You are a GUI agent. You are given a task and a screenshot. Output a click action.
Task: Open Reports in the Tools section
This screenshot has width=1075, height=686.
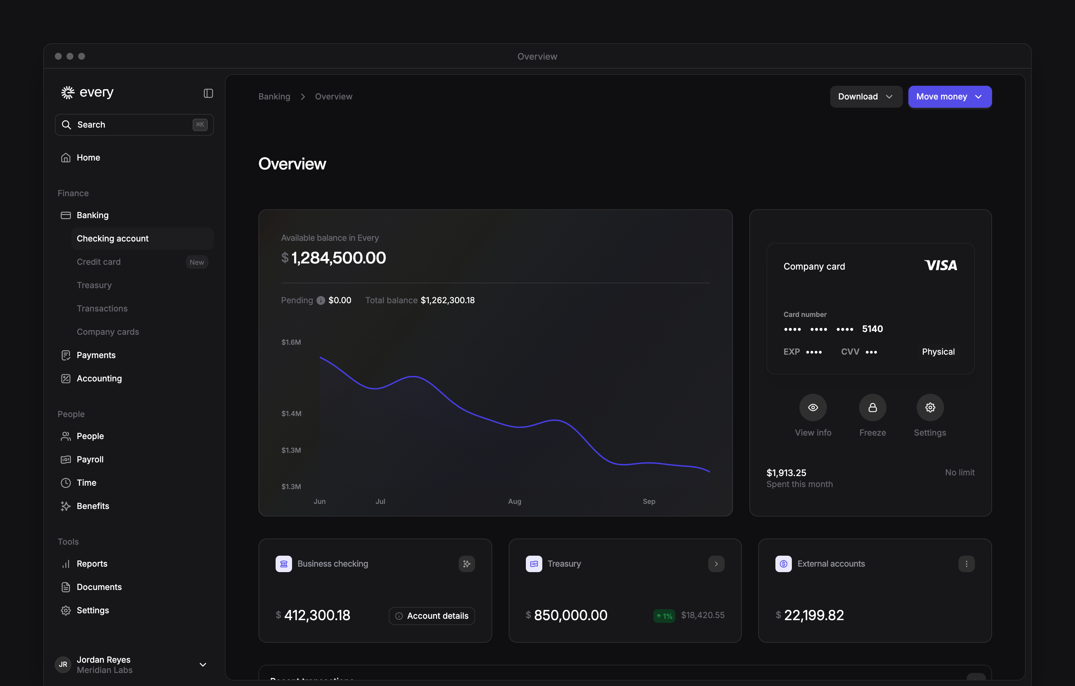134,564
